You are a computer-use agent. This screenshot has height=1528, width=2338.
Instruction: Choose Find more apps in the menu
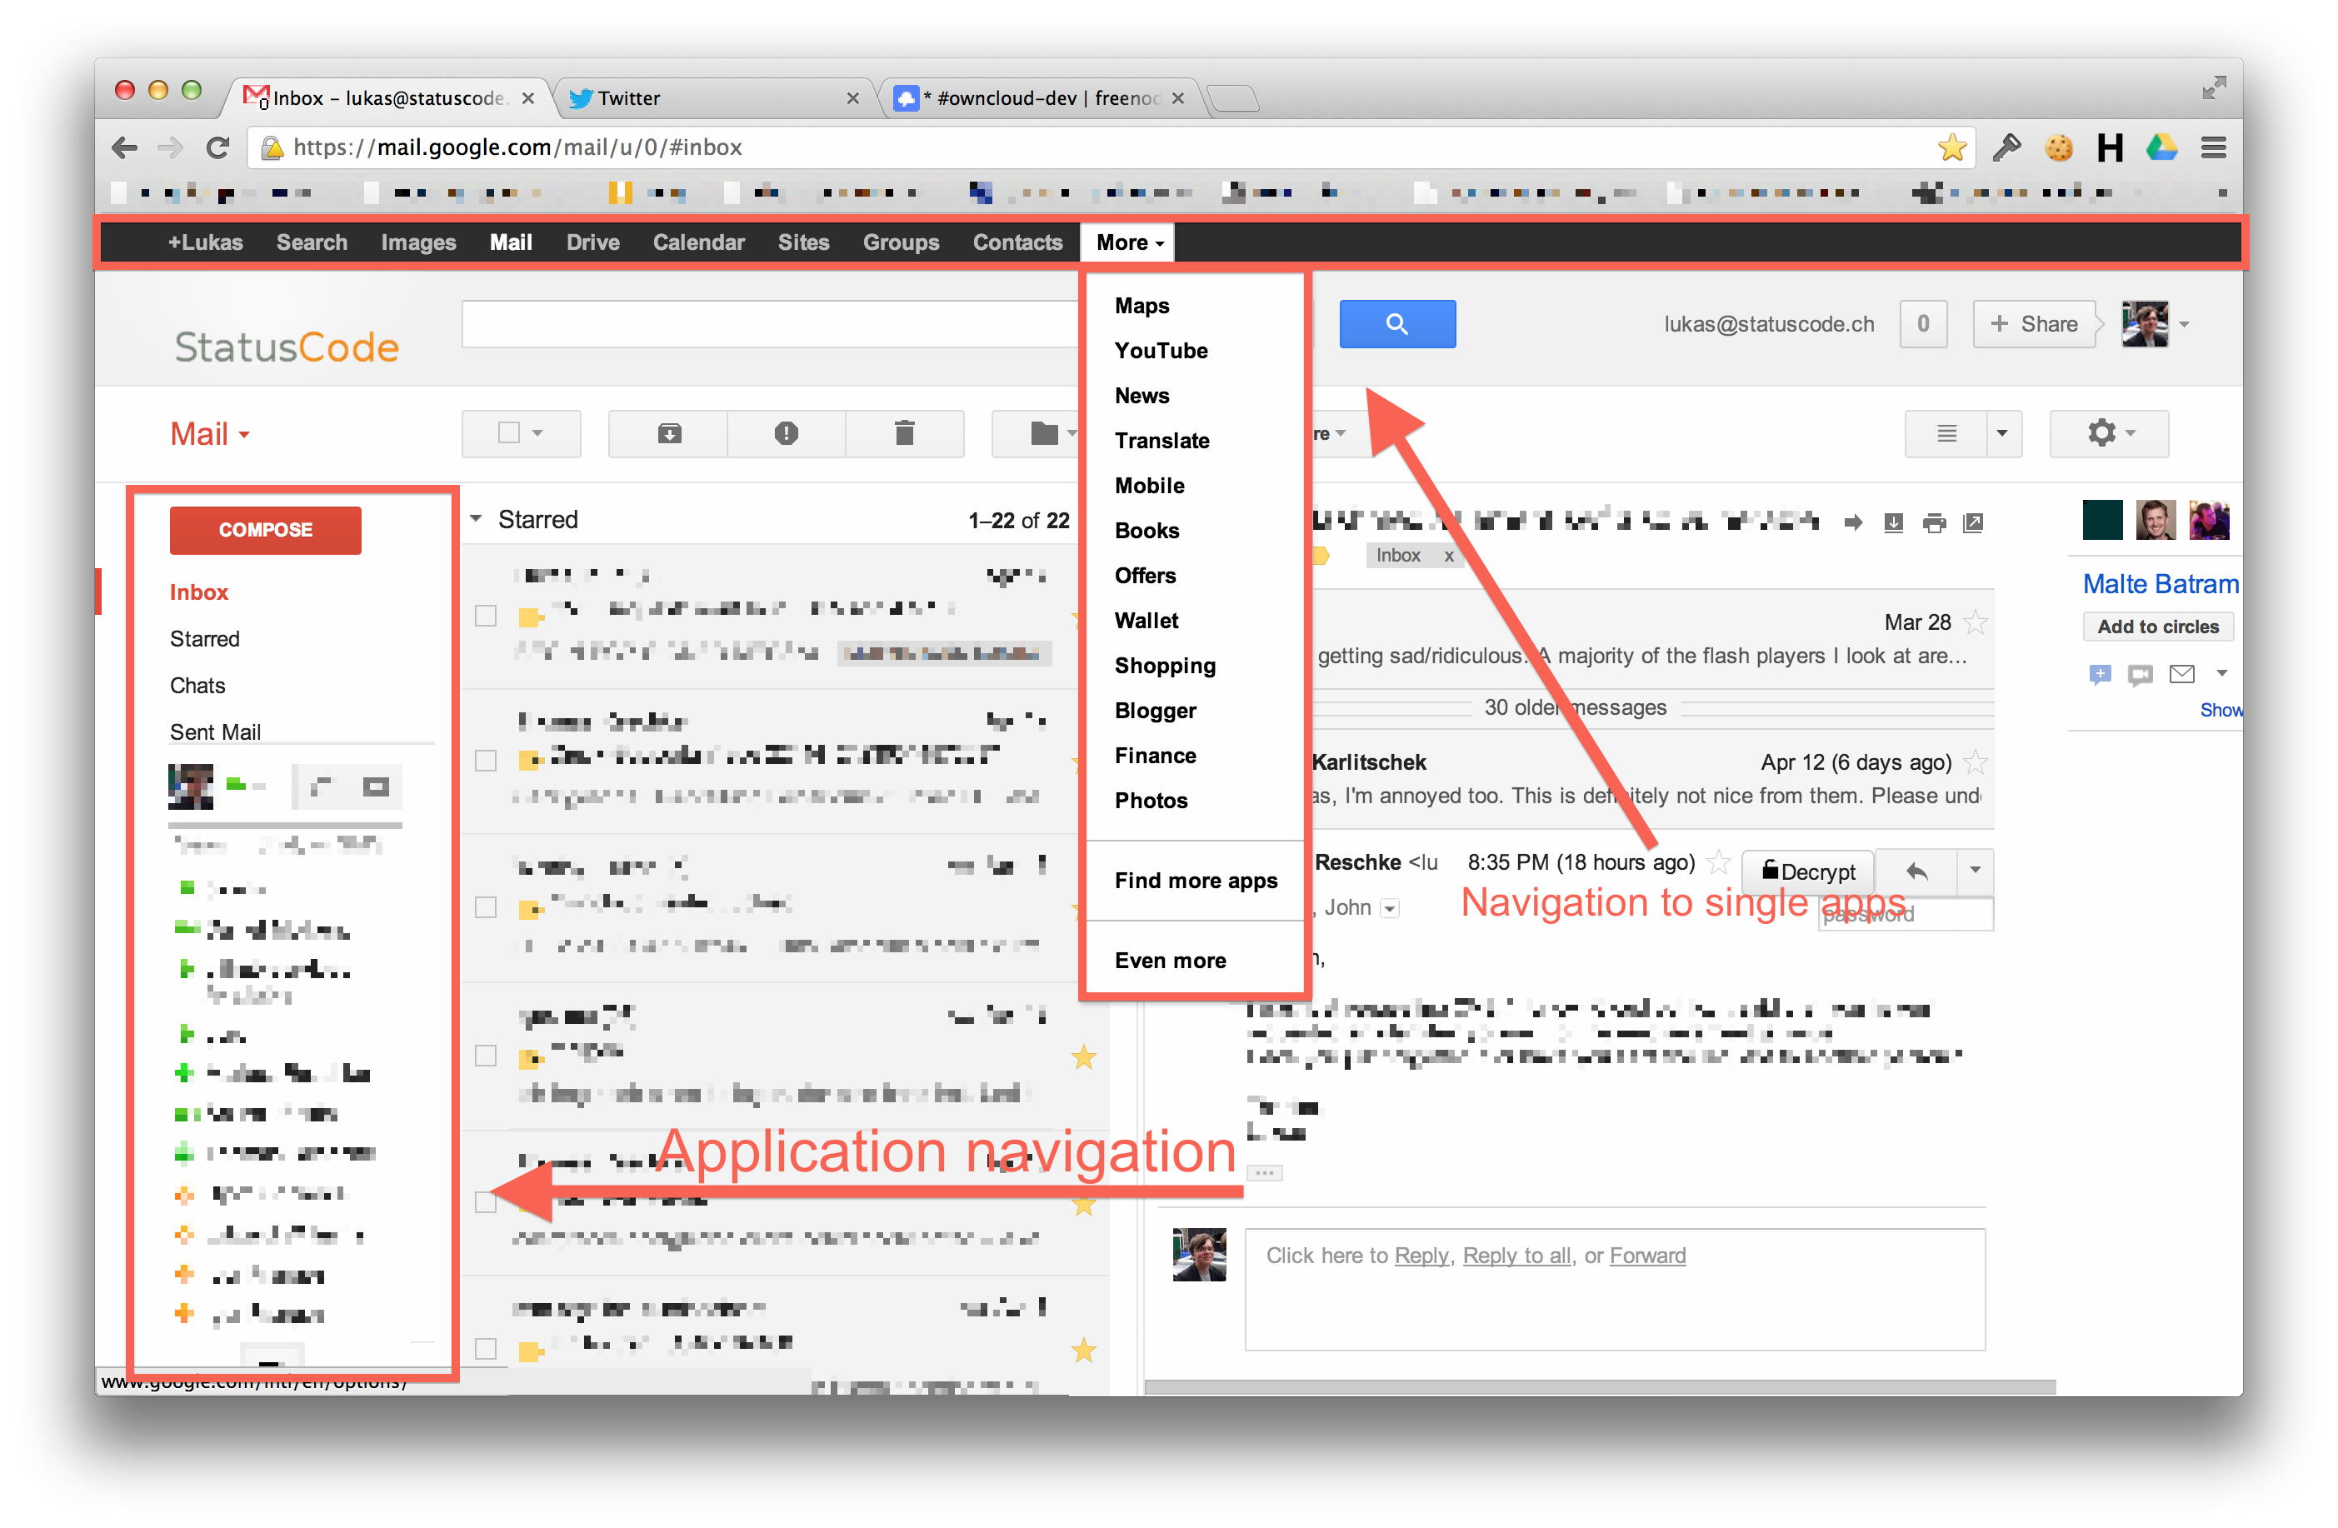point(1196,881)
